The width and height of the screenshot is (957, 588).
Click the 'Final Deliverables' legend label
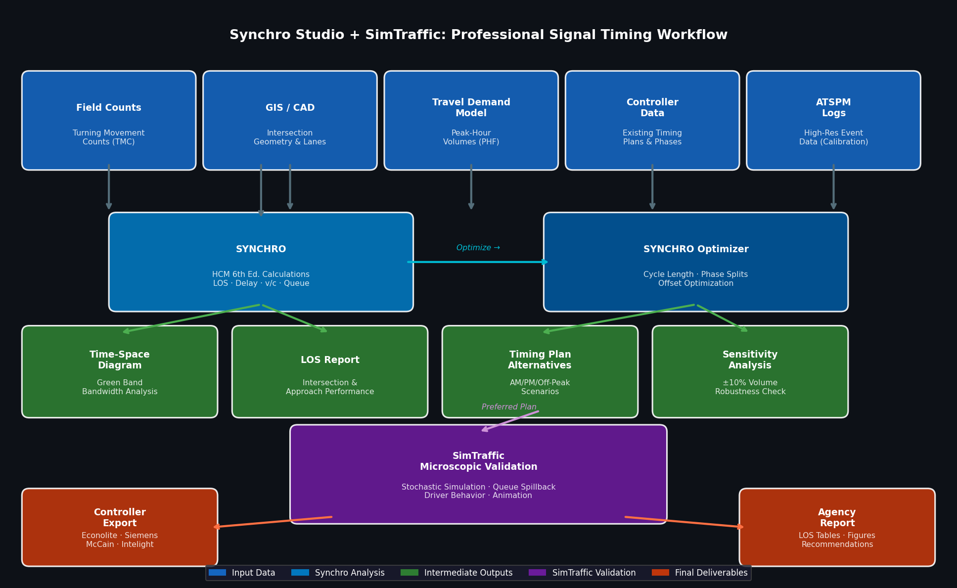tap(711, 573)
